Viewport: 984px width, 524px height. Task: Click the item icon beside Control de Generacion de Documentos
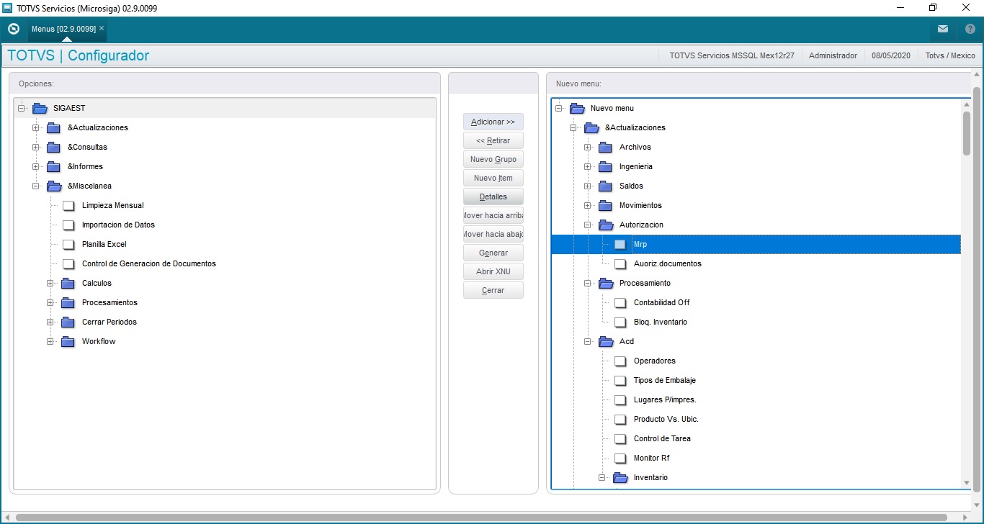(68, 263)
